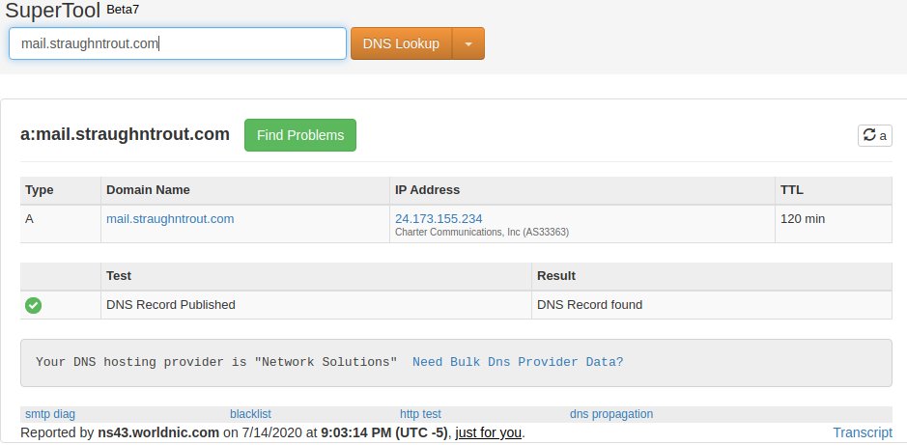
Task: Open the mail.straughntrout.com domain link
Action: pyautogui.click(x=170, y=219)
